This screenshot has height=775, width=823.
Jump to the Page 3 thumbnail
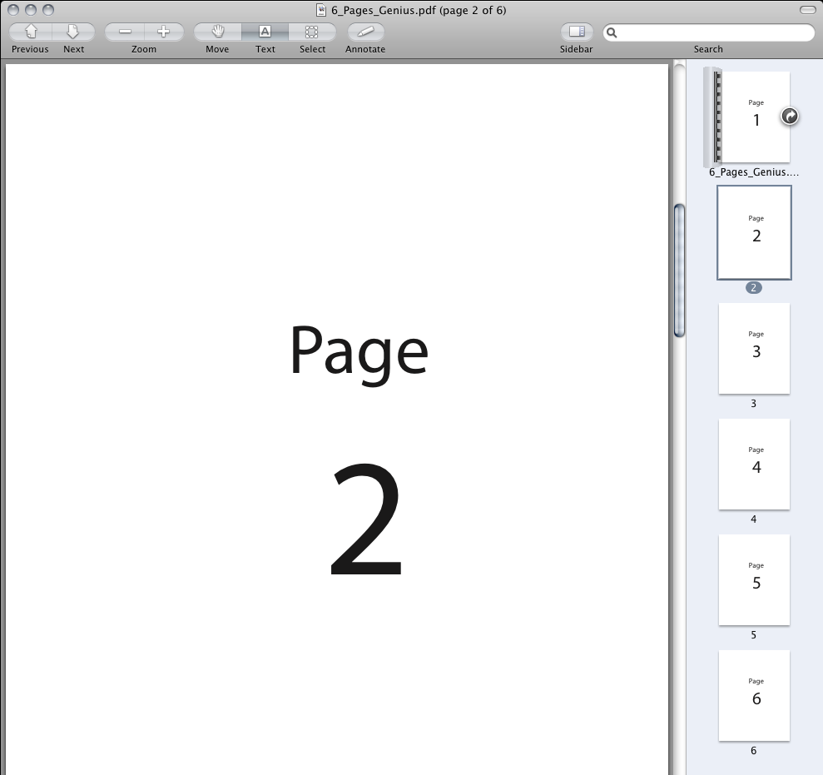click(x=754, y=349)
